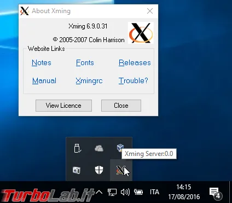The image size is (232, 203).
Task: Collapse the hidden tray icons chevron
Action: click(99, 192)
